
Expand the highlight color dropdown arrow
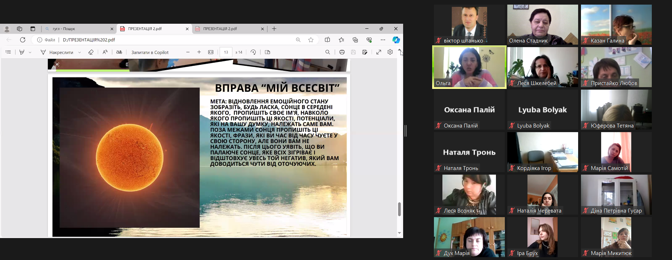pos(30,52)
